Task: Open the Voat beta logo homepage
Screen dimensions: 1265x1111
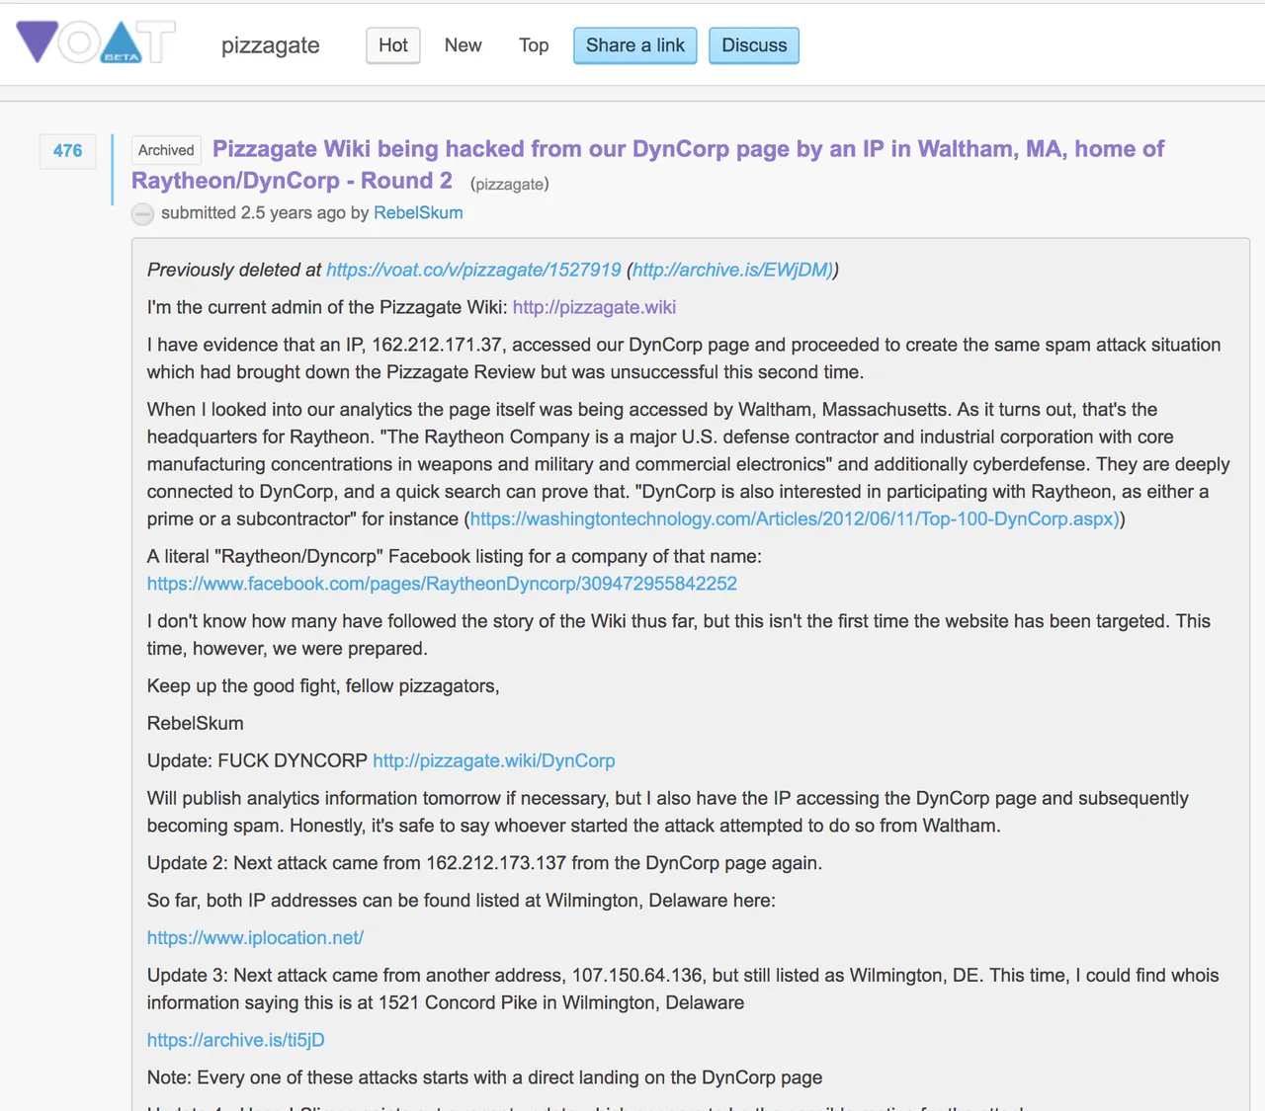Action: 96,42
